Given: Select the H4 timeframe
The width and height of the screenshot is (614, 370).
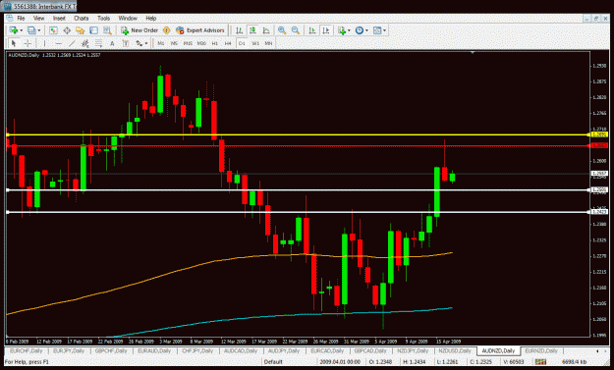Looking at the screenshot, I should pyautogui.click(x=228, y=43).
